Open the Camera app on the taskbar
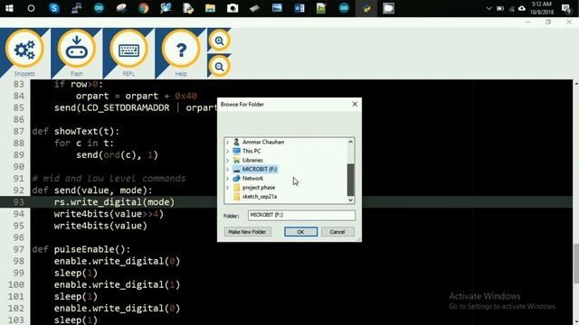Image resolution: width=579 pixels, height=325 pixels. point(233,8)
